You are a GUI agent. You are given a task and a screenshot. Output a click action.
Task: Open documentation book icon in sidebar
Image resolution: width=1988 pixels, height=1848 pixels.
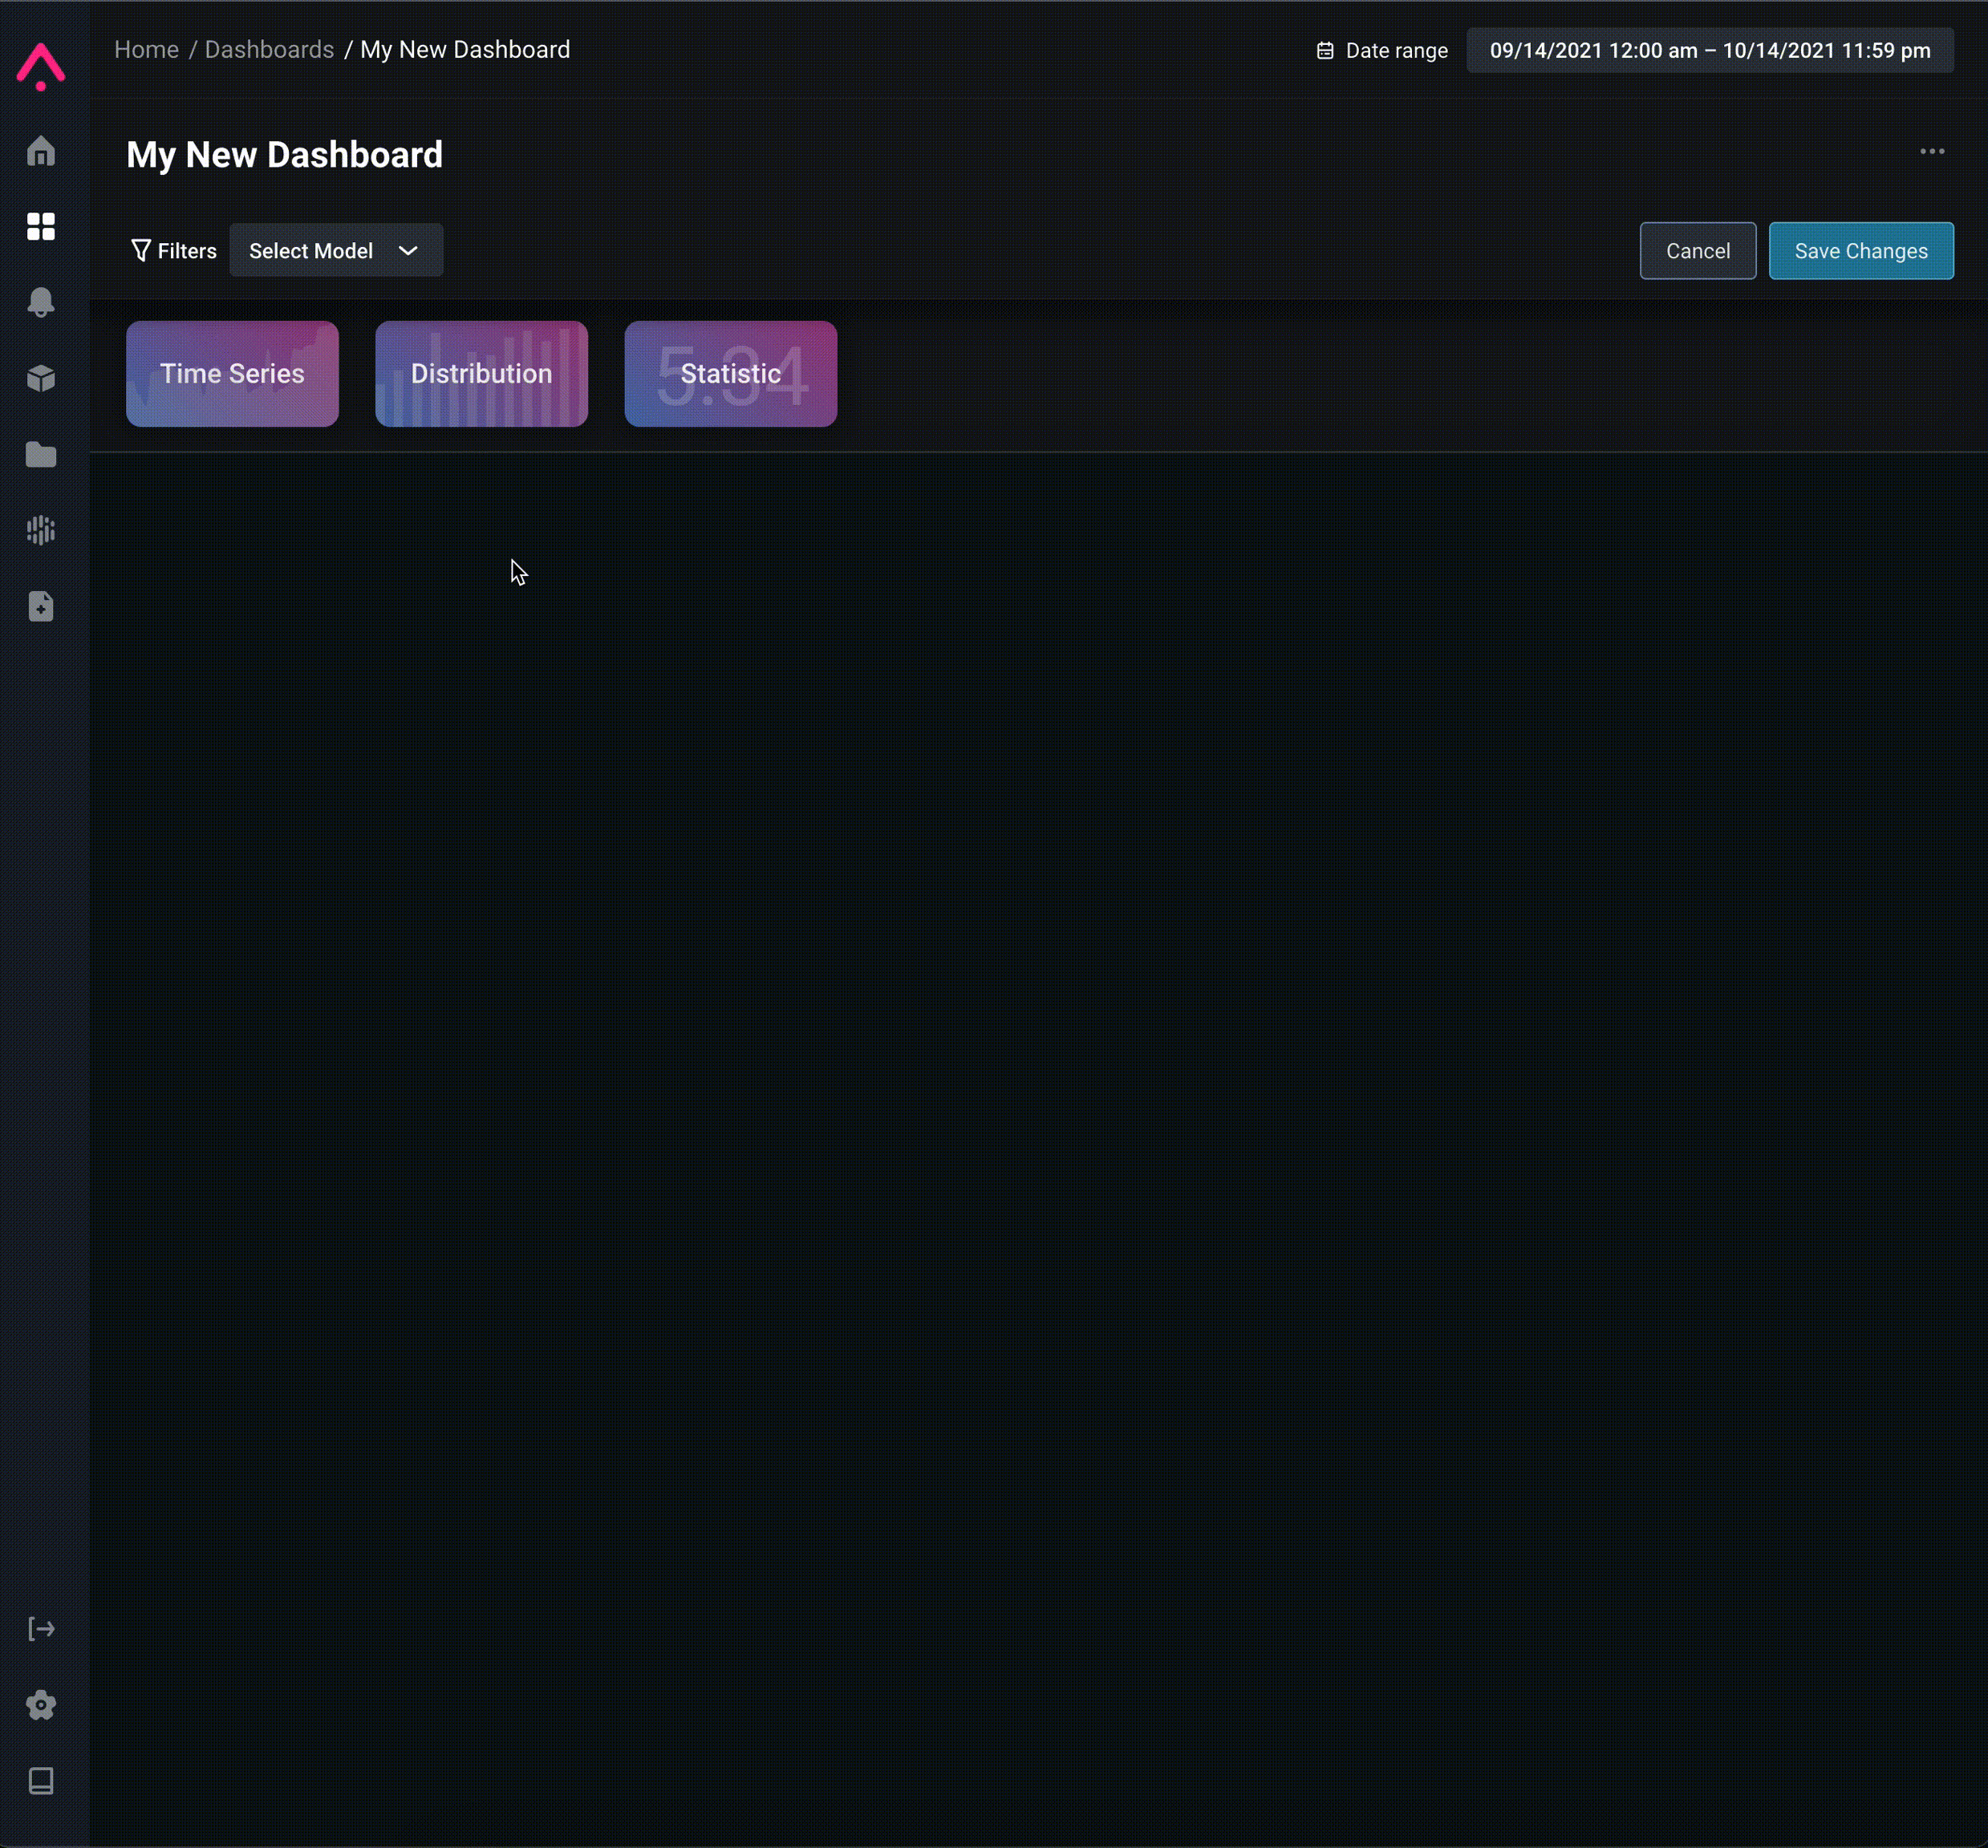41,1781
